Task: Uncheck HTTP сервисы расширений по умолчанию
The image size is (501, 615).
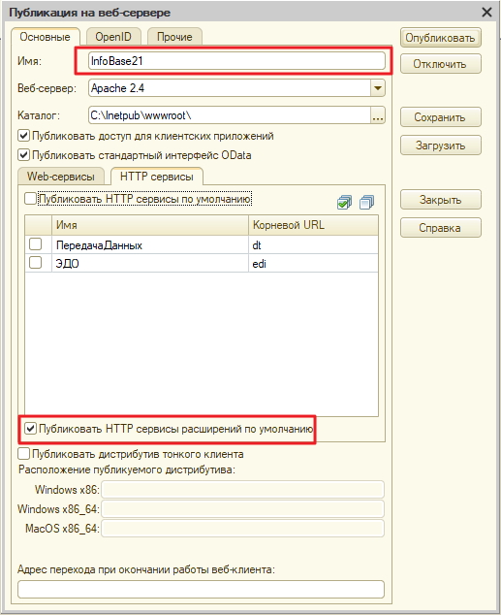Action: [31, 429]
